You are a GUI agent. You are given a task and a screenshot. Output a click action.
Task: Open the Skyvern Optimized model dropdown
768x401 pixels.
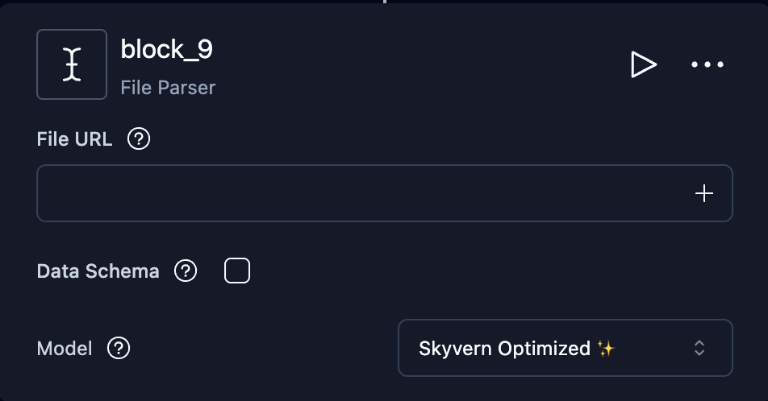click(x=565, y=348)
